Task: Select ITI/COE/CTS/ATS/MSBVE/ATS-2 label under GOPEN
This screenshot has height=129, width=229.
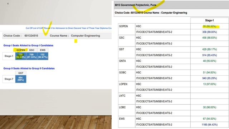Action: (154, 32)
